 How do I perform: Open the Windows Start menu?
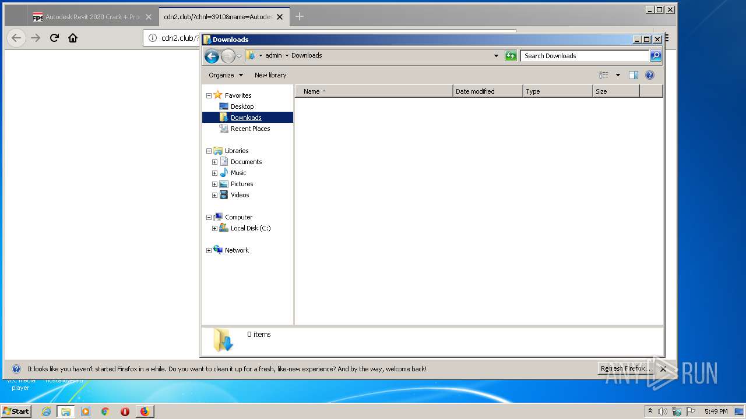[x=16, y=411]
